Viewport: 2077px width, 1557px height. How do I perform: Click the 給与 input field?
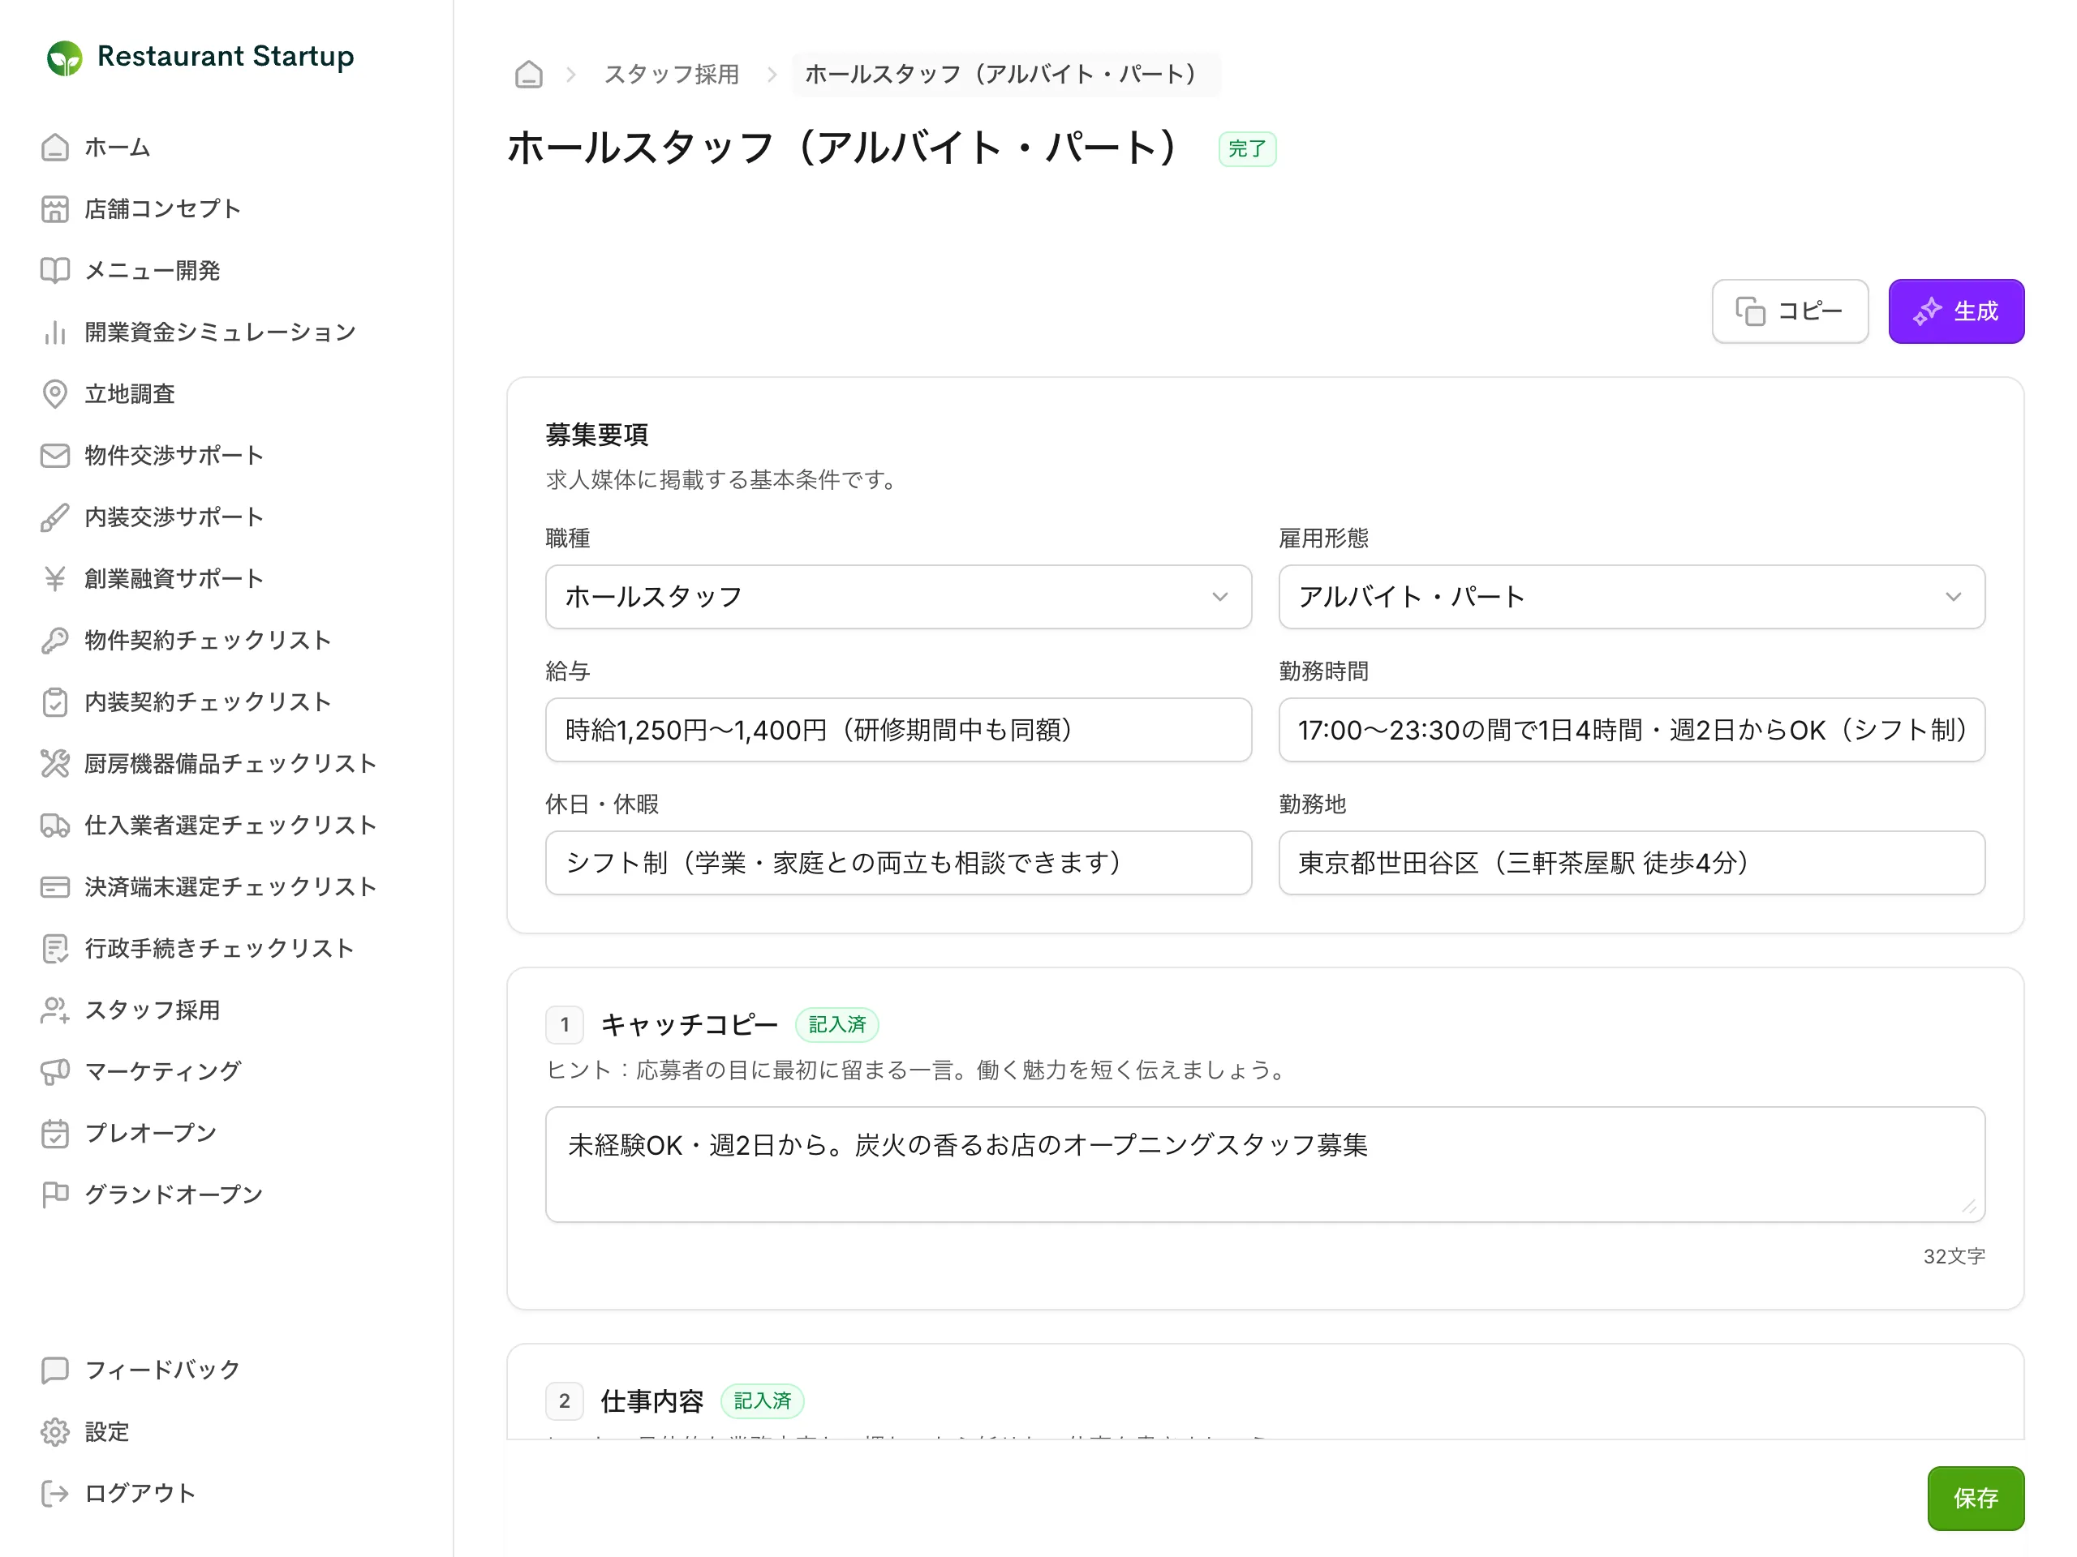click(x=897, y=730)
